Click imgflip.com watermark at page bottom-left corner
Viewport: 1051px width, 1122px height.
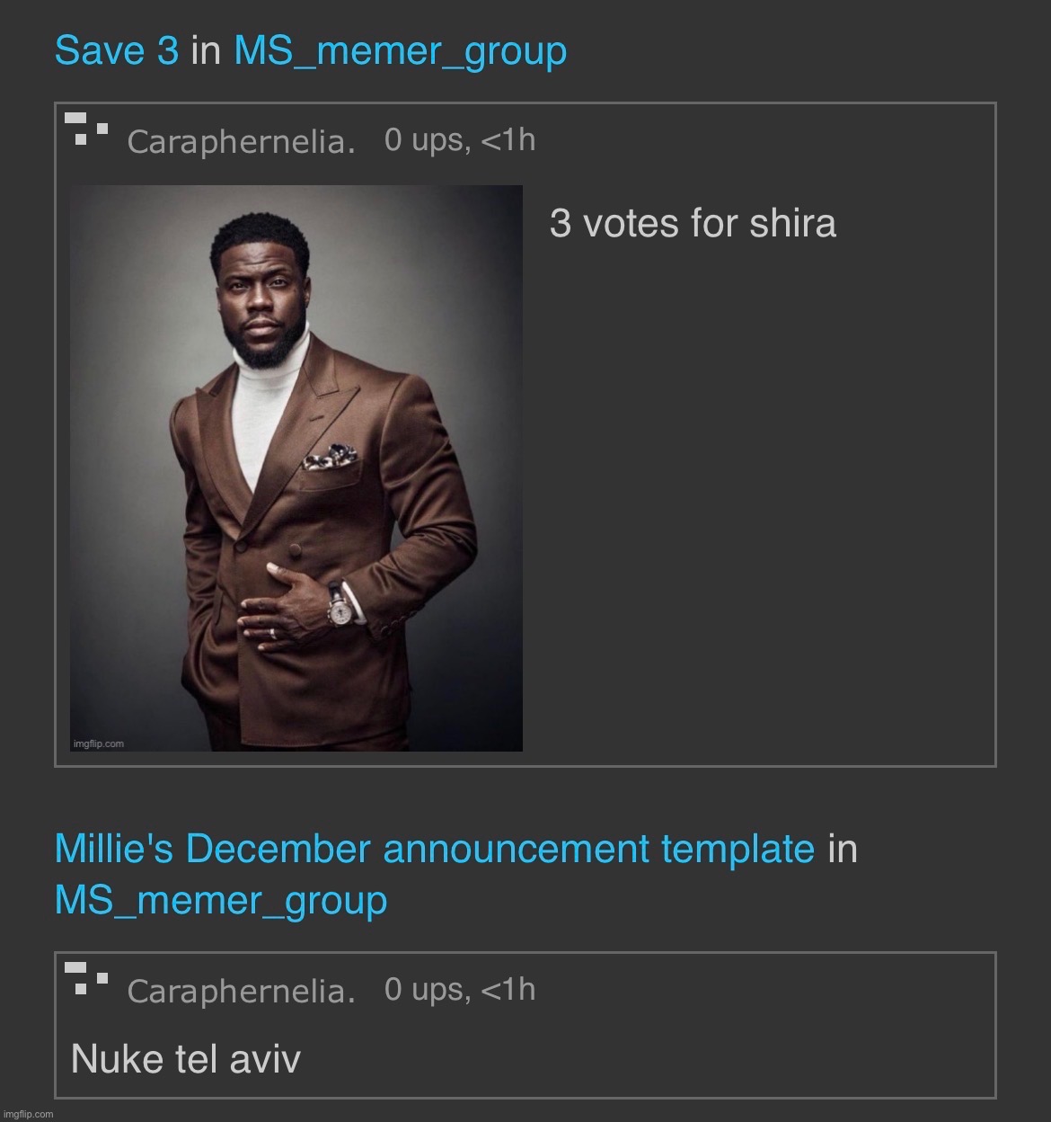click(x=28, y=1114)
